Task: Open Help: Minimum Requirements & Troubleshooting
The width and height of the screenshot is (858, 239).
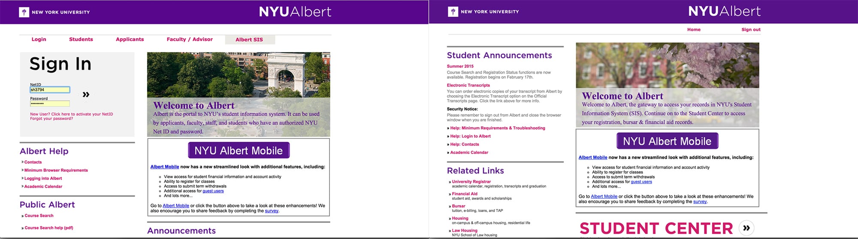Action: pyautogui.click(x=498, y=128)
